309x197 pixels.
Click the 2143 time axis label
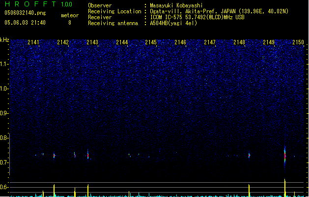click(92, 42)
